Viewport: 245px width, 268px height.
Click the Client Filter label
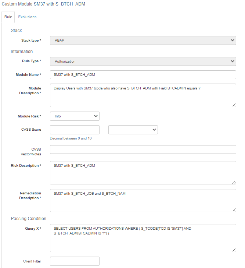(32, 261)
